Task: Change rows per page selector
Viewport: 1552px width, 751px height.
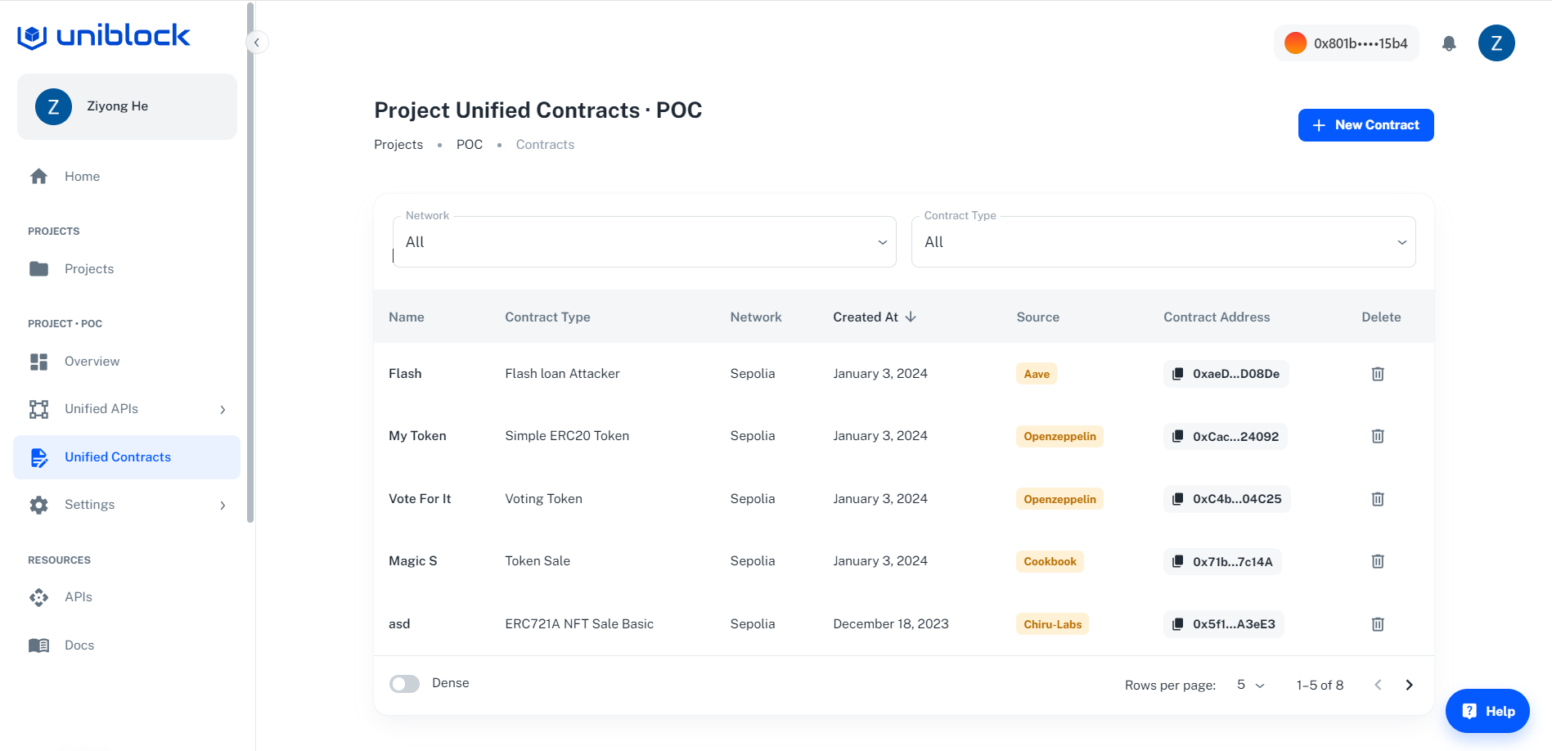Action: [x=1250, y=685]
